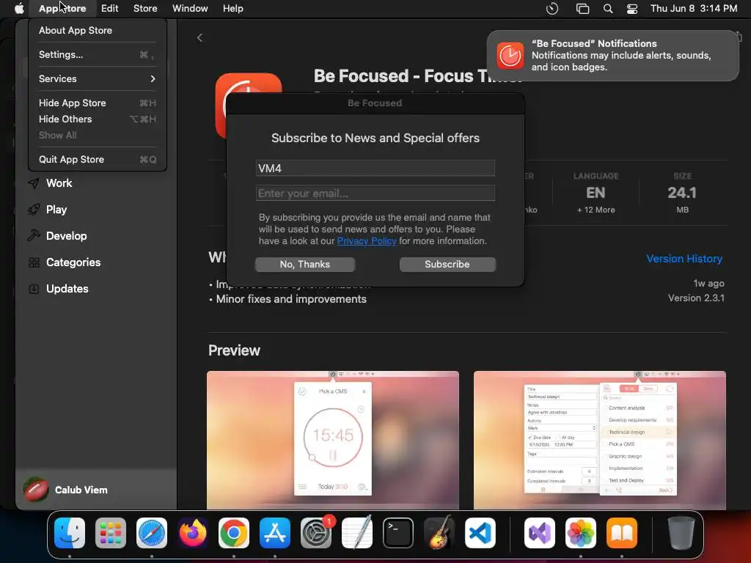Click the Enter your email field

[x=375, y=193]
